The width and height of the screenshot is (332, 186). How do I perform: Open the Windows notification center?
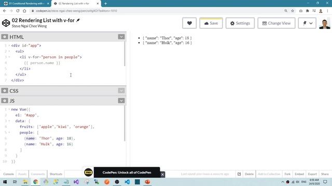[325, 182]
